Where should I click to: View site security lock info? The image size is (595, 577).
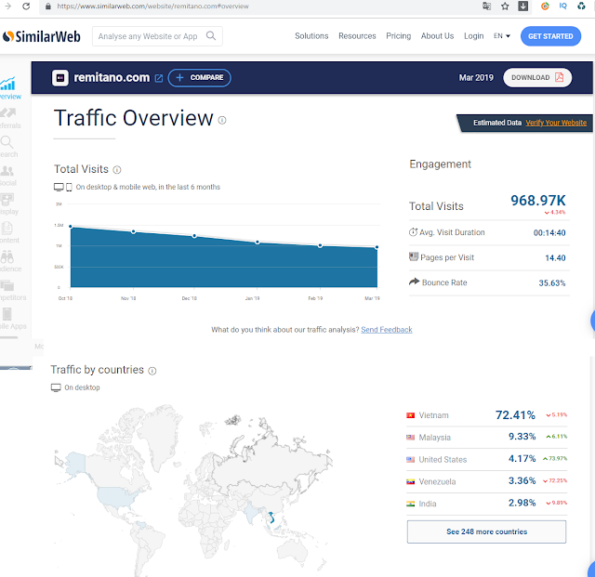tap(47, 7)
